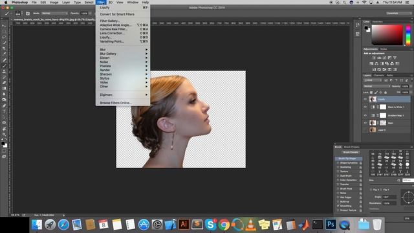Image resolution: width=414 pixels, height=233 pixels.
Task: Select the Eyedropper tool
Action: click(x=4, y=54)
